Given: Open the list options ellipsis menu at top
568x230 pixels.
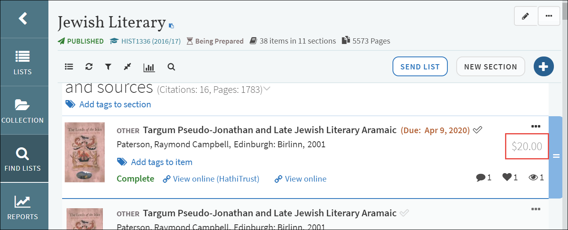Looking at the screenshot, I should (549, 16).
